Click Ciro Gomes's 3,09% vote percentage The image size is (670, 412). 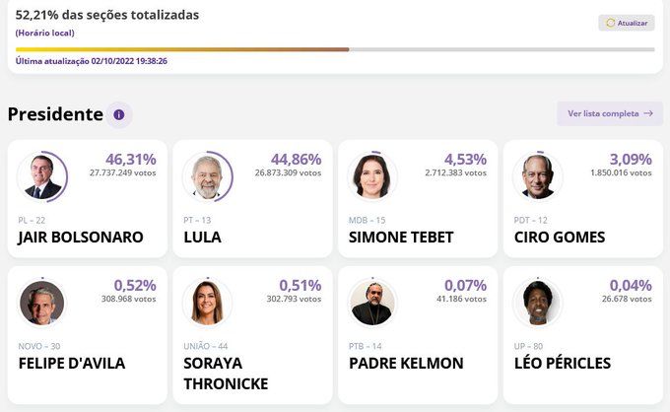(631, 160)
